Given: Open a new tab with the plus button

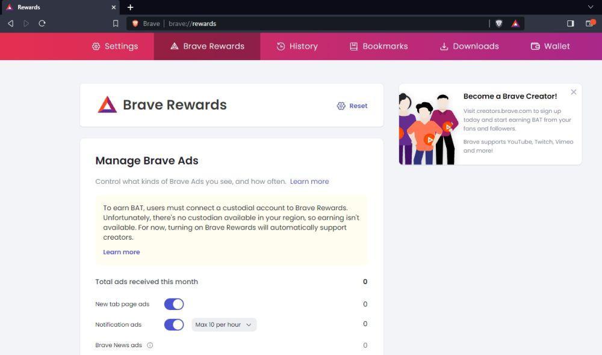Looking at the screenshot, I should point(130,7).
